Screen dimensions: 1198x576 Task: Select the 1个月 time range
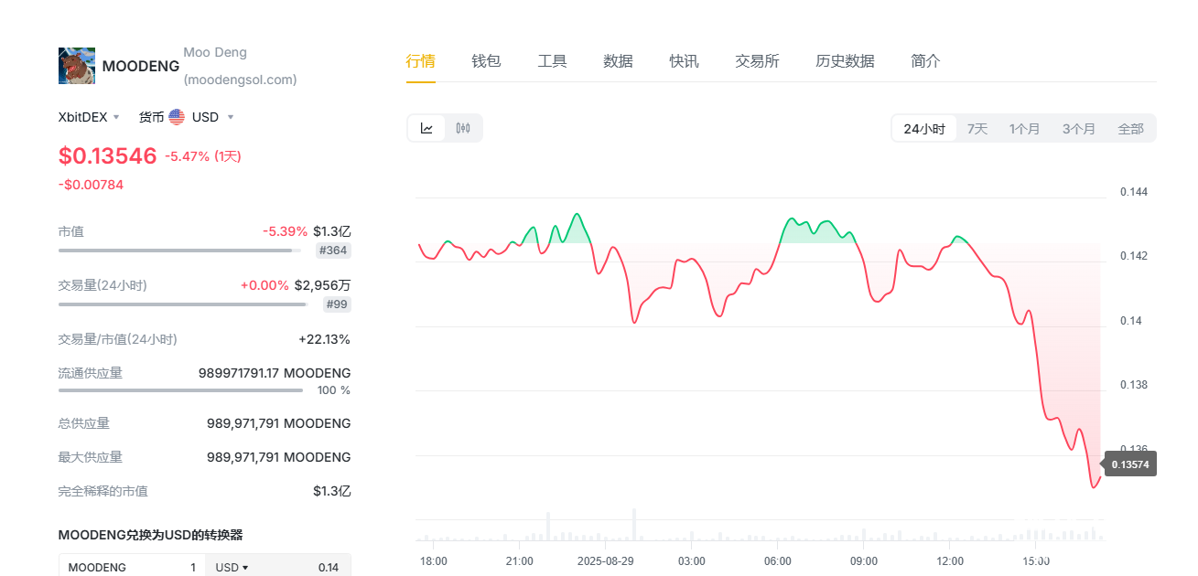tap(1024, 129)
